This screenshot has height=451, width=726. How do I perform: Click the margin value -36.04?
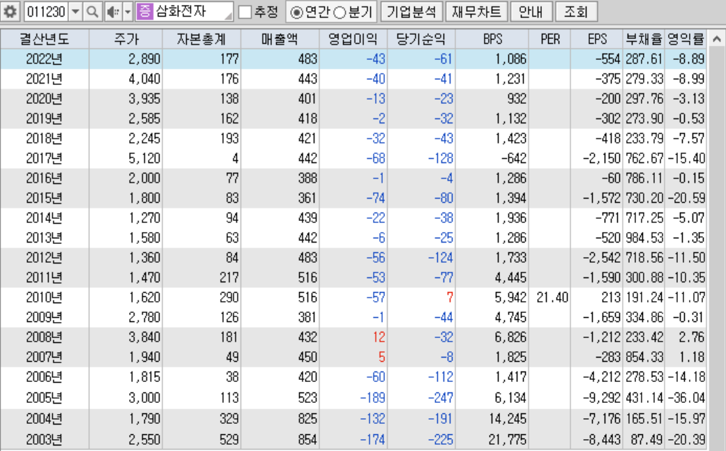[x=687, y=398]
